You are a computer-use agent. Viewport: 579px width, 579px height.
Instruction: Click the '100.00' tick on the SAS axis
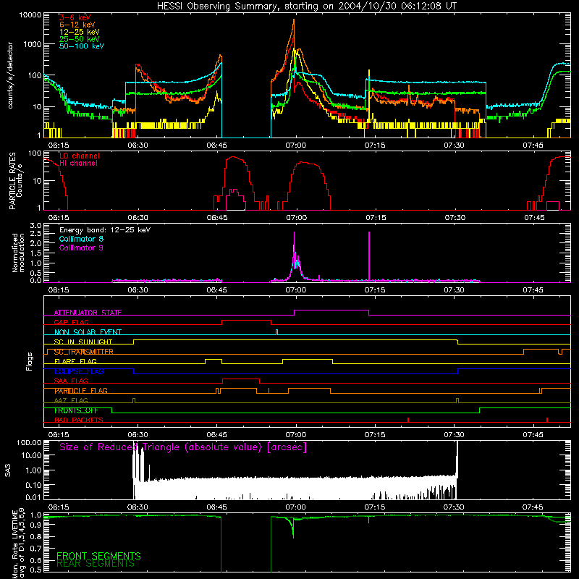pyautogui.click(x=29, y=442)
